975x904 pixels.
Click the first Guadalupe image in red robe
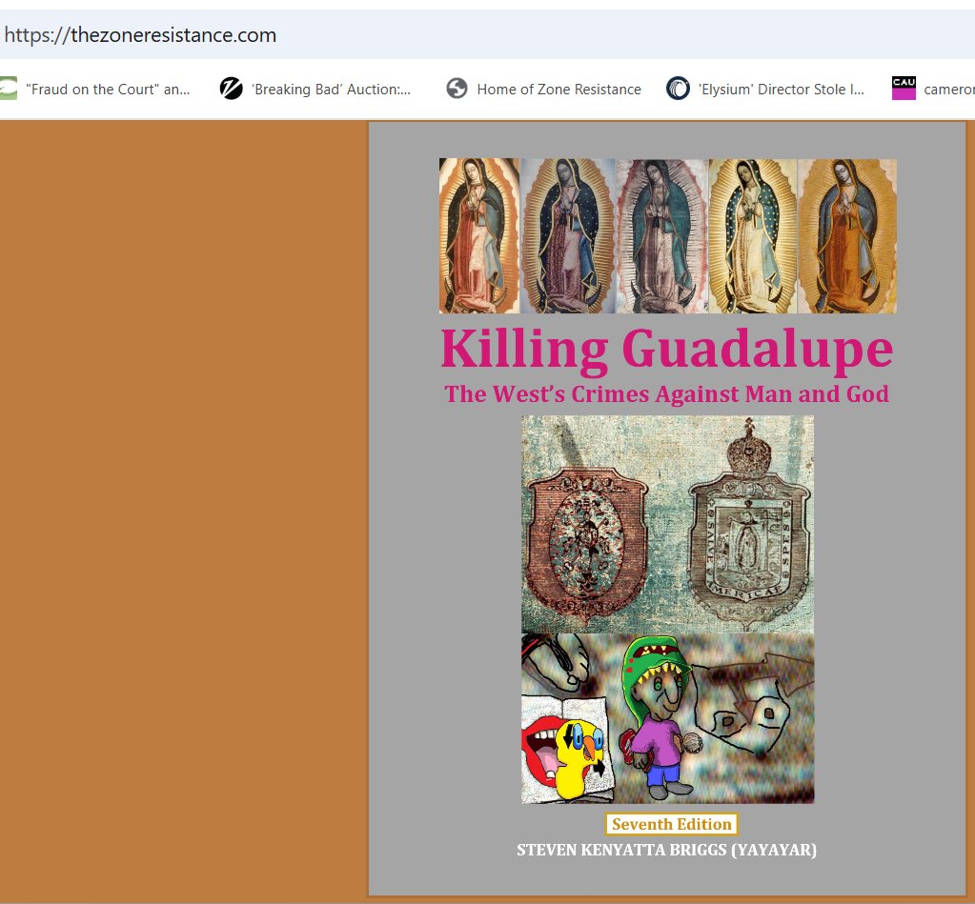click(x=479, y=235)
